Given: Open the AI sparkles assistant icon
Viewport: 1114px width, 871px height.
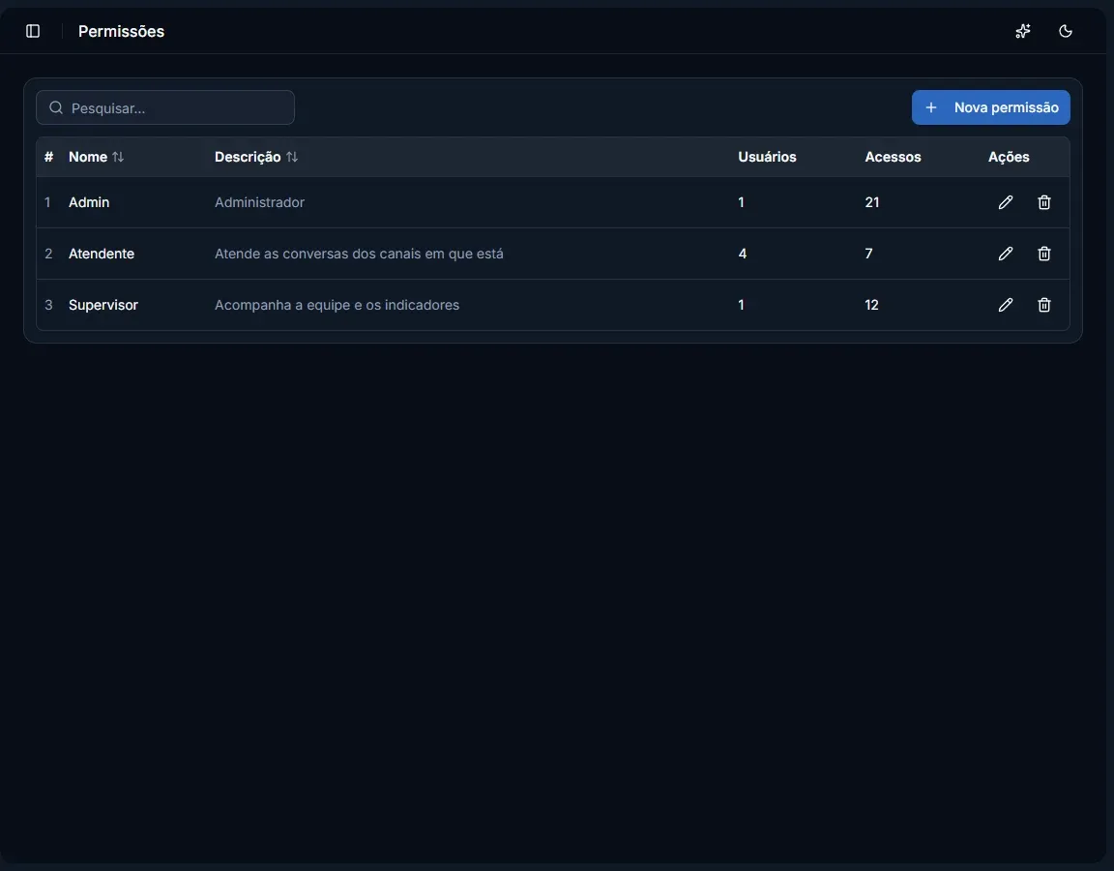Looking at the screenshot, I should click(x=1022, y=31).
